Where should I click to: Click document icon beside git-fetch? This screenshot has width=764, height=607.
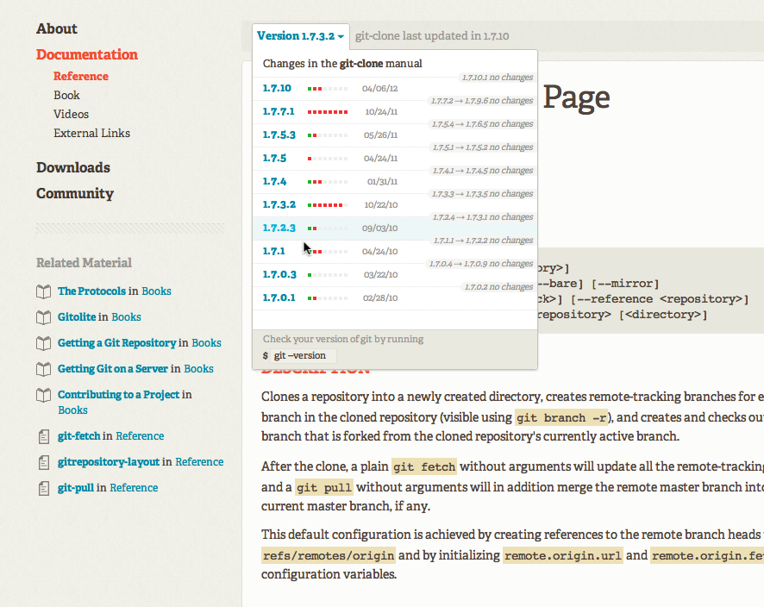coord(43,436)
